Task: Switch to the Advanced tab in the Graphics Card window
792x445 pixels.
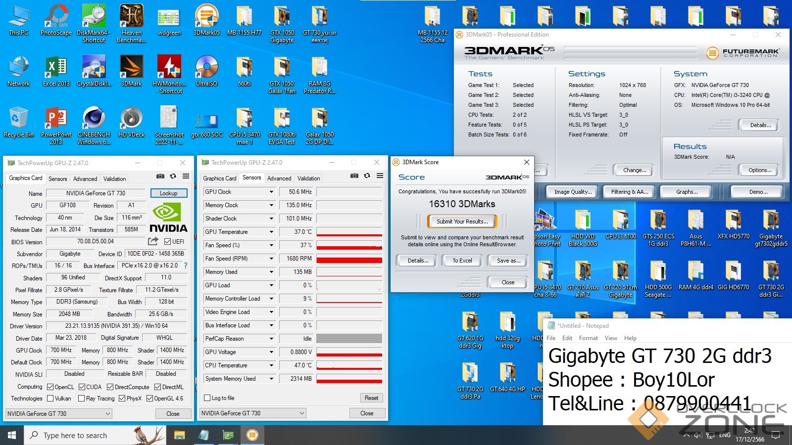Action: (85, 179)
